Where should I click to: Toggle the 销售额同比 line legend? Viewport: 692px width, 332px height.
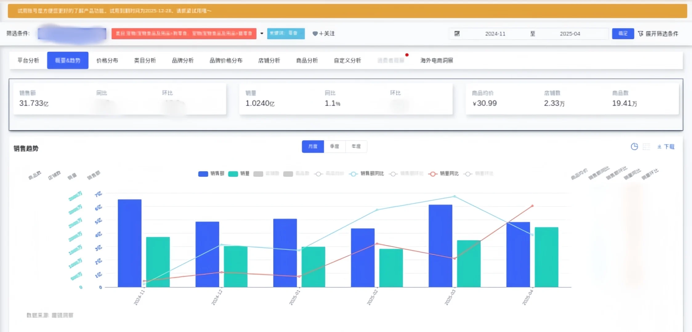click(x=366, y=174)
